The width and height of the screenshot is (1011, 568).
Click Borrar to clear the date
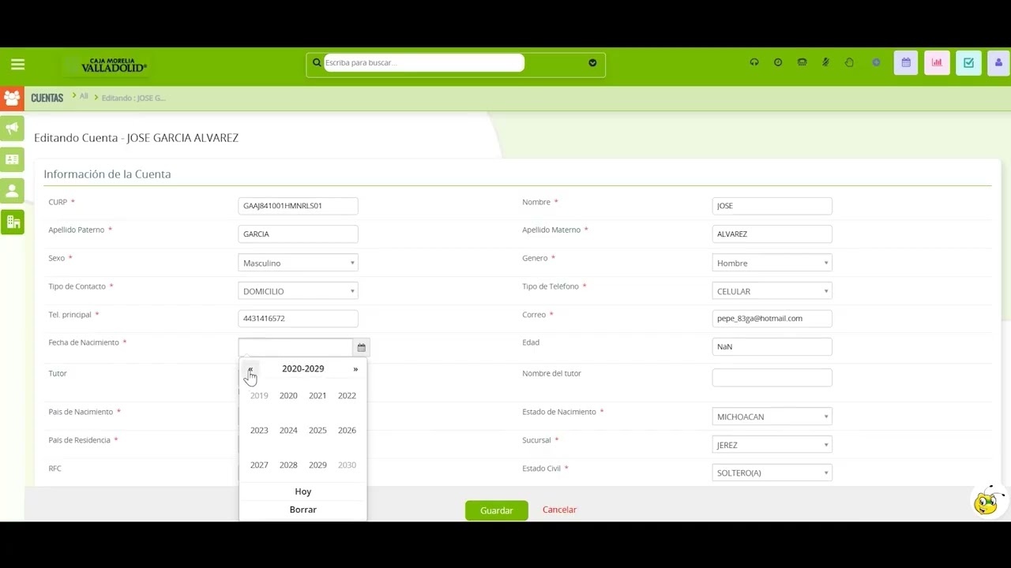point(303,510)
